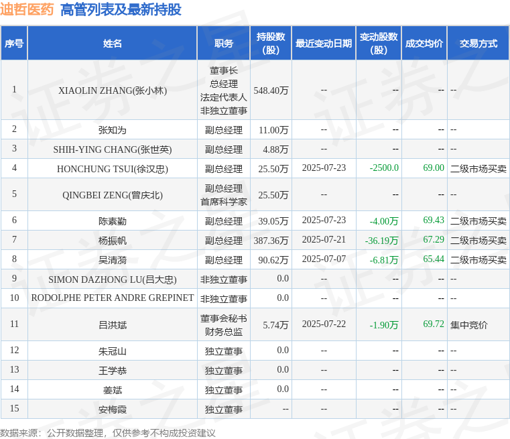Screen dimensions: 510x439
Task: Click the name SHIH-YING CHANG(张世英)
Action: (x=113, y=149)
